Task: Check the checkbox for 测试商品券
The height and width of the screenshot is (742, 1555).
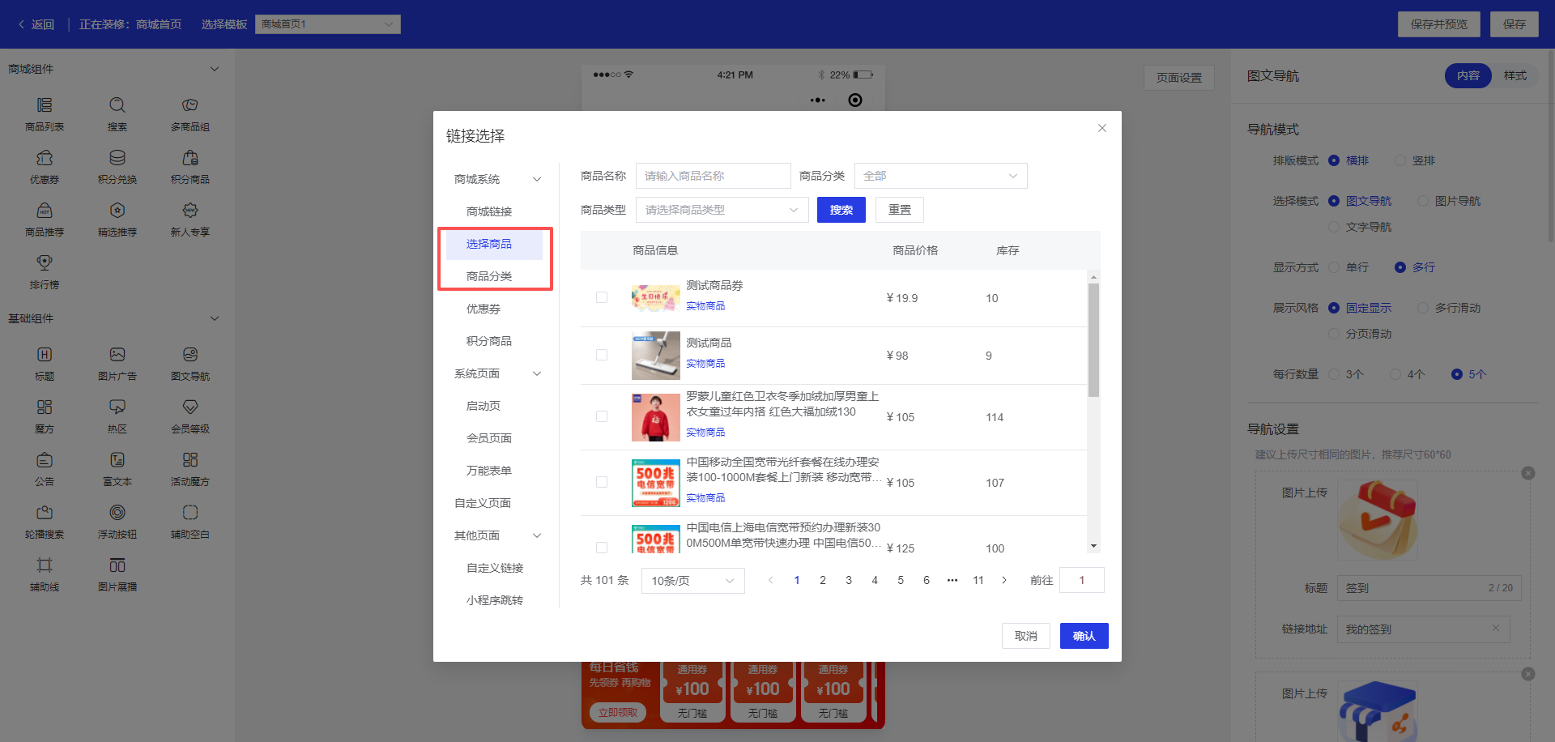Action: pyautogui.click(x=602, y=297)
